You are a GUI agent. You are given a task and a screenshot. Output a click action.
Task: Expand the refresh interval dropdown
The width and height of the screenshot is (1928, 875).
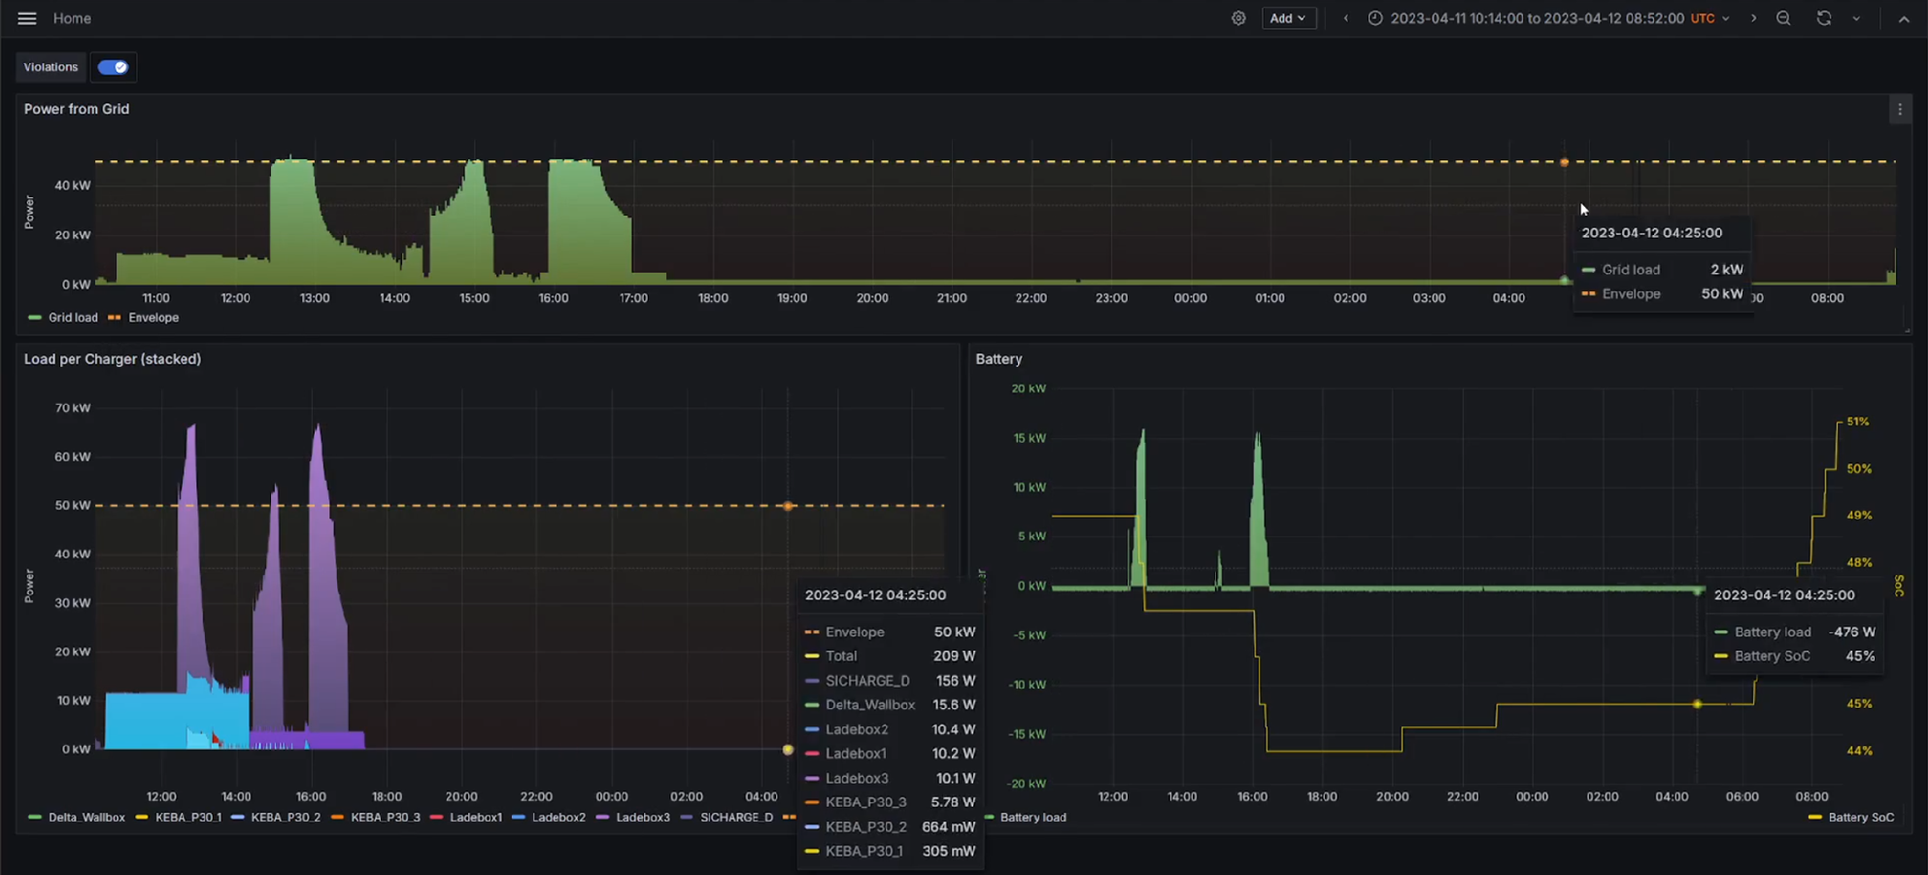coord(1856,18)
